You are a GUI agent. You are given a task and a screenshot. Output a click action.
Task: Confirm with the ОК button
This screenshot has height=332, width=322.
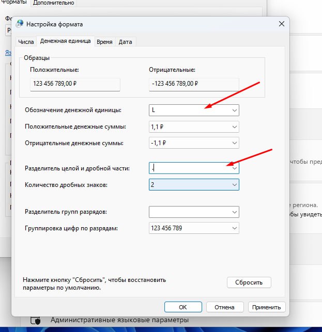click(x=183, y=307)
